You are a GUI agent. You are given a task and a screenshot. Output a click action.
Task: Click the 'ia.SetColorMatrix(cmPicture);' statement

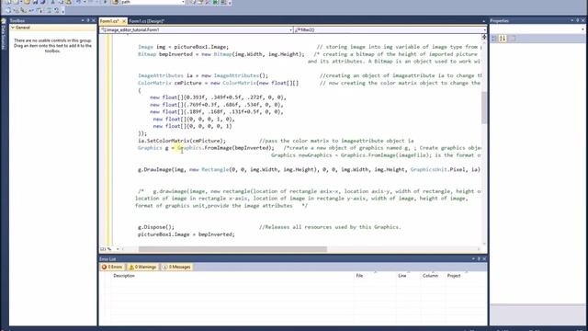[182, 141]
